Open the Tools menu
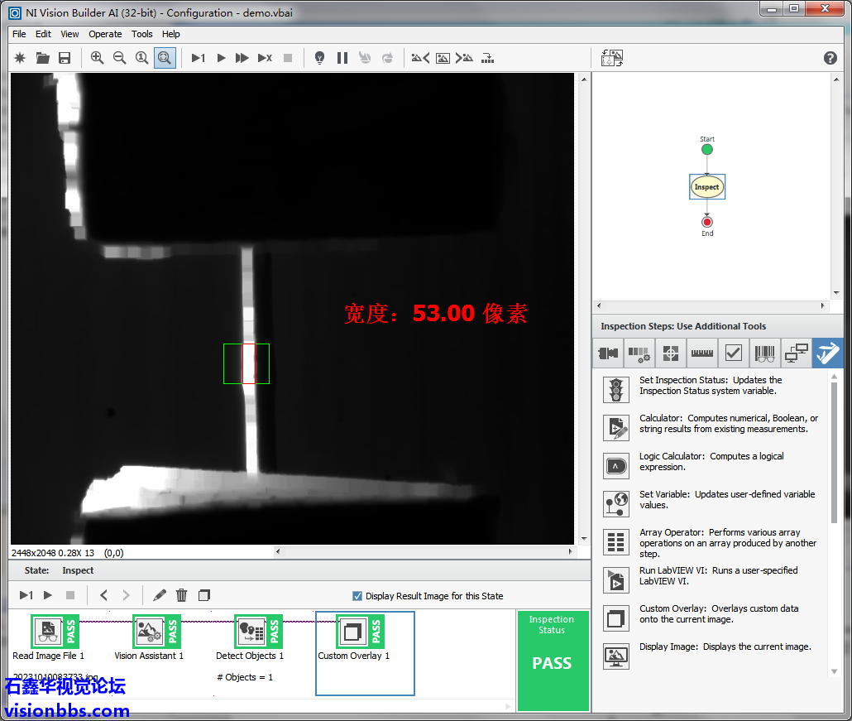This screenshot has width=852, height=721. click(x=142, y=34)
